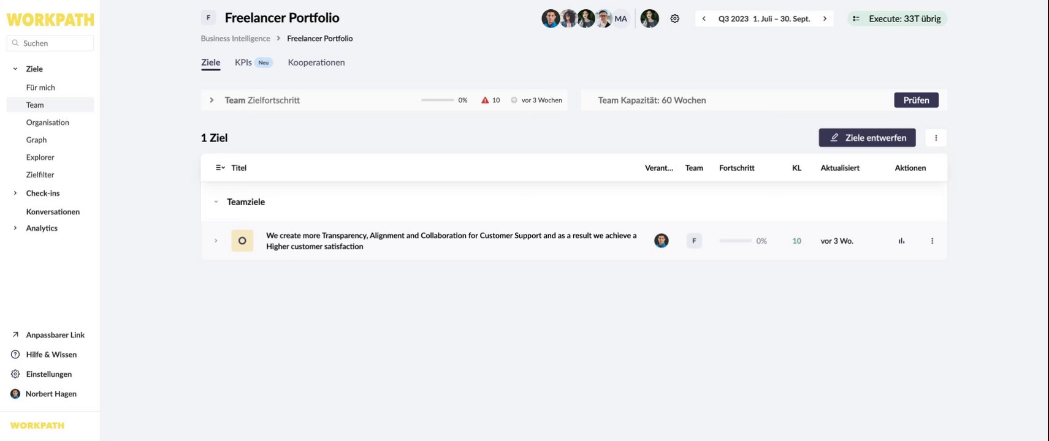Go to next quarter with right arrow

825,19
